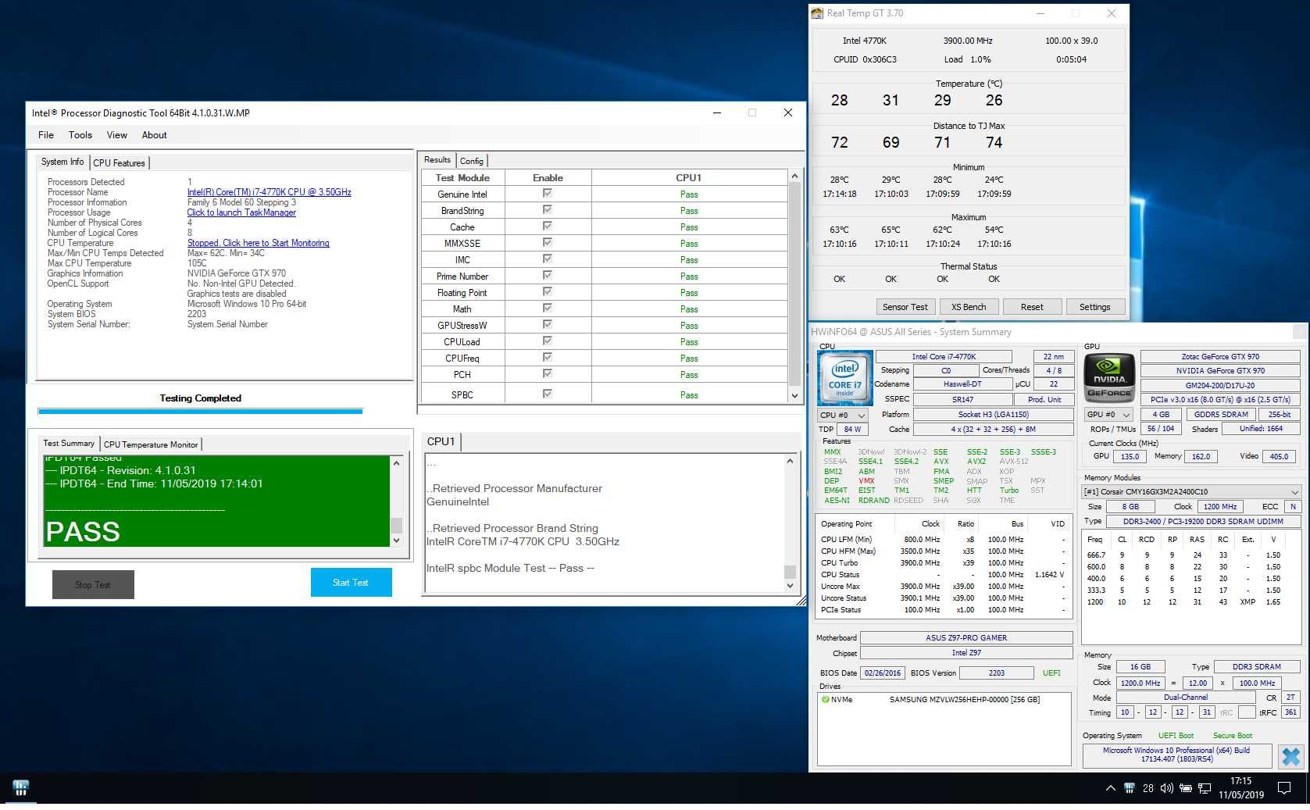
Task: Toggle the Math test enable checkbox
Action: coord(548,309)
